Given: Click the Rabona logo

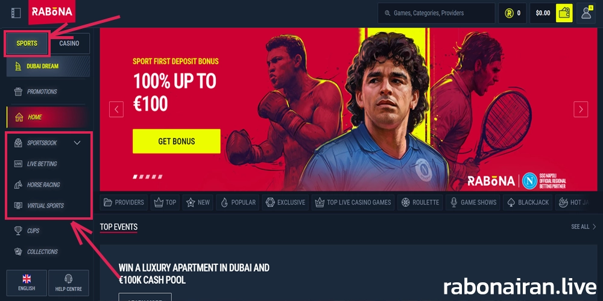Looking at the screenshot, I should (x=52, y=12).
